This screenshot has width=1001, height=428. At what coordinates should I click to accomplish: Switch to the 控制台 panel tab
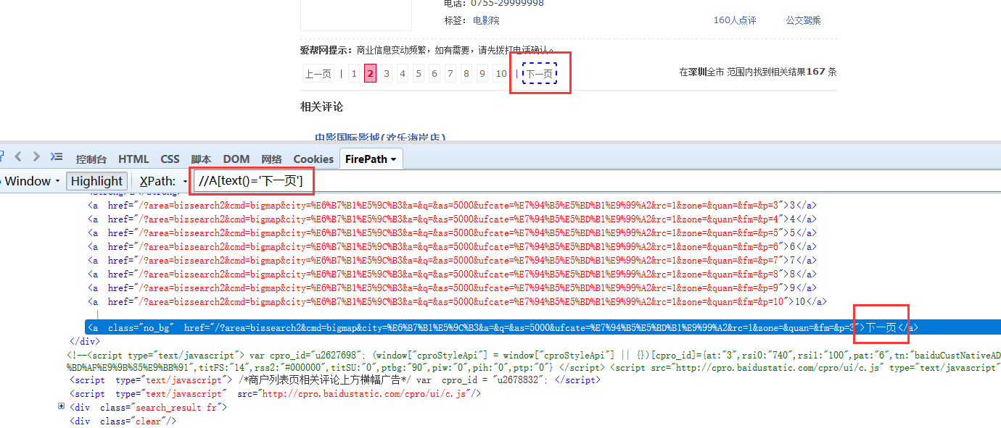(91, 159)
